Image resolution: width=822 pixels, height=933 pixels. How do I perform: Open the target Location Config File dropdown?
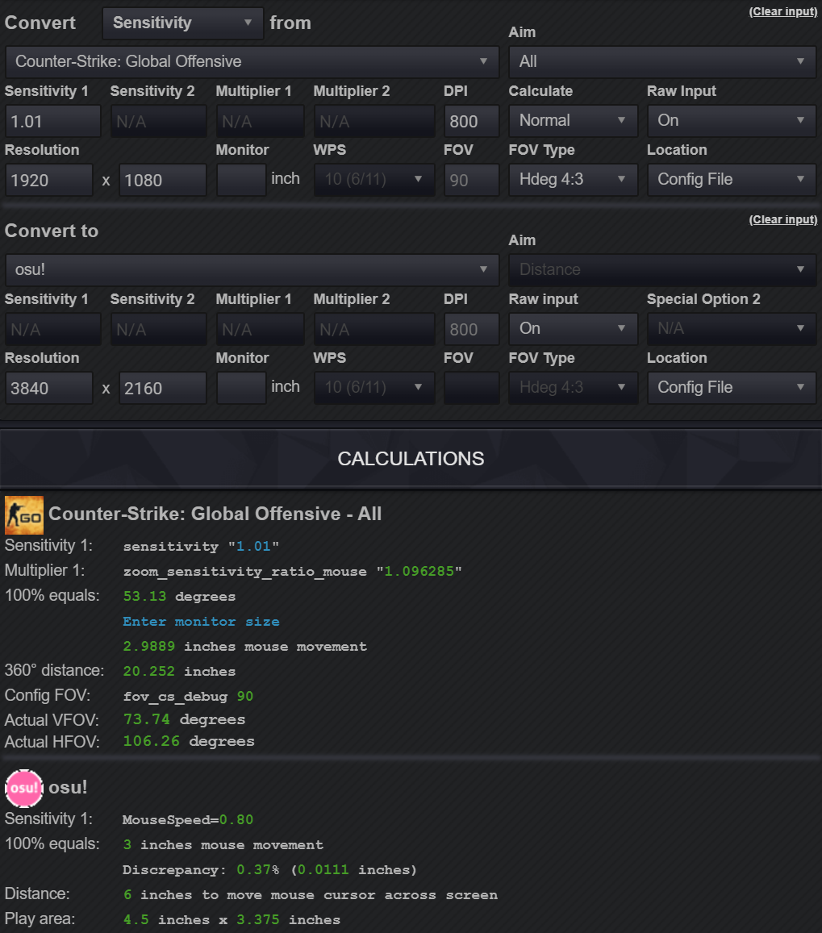(732, 388)
